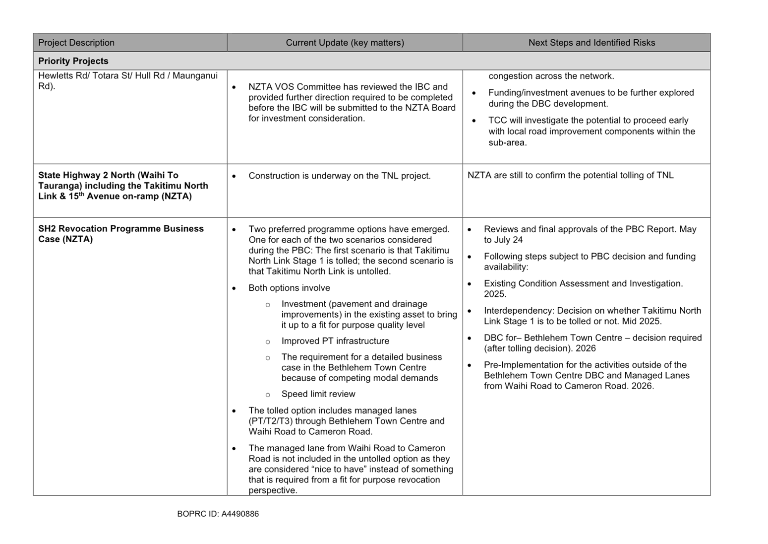Select the 'Hewletts Rd/ Totara St' project text
768x544 pixels.
(128, 81)
